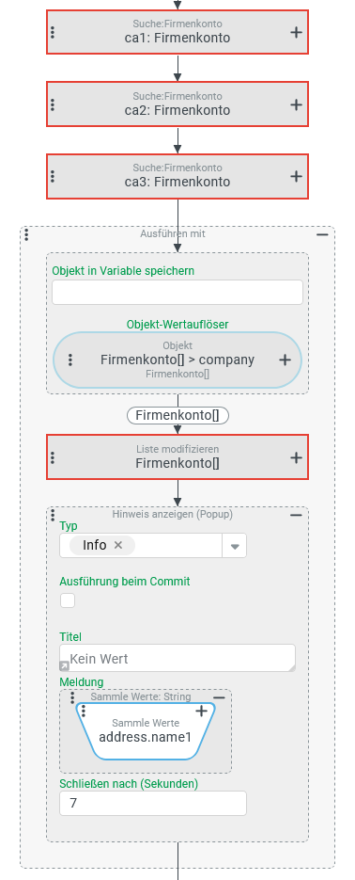Collapse the Ausführen mit block
Viewport: 355px width, 880px height.
(322, 234)
